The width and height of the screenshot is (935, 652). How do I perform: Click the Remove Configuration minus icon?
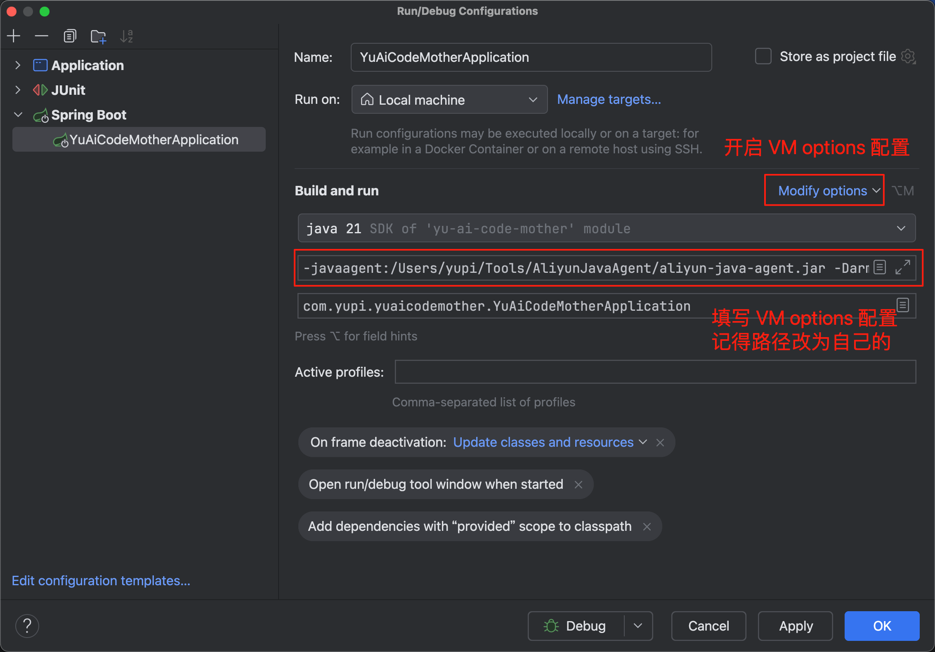(41, 36)
